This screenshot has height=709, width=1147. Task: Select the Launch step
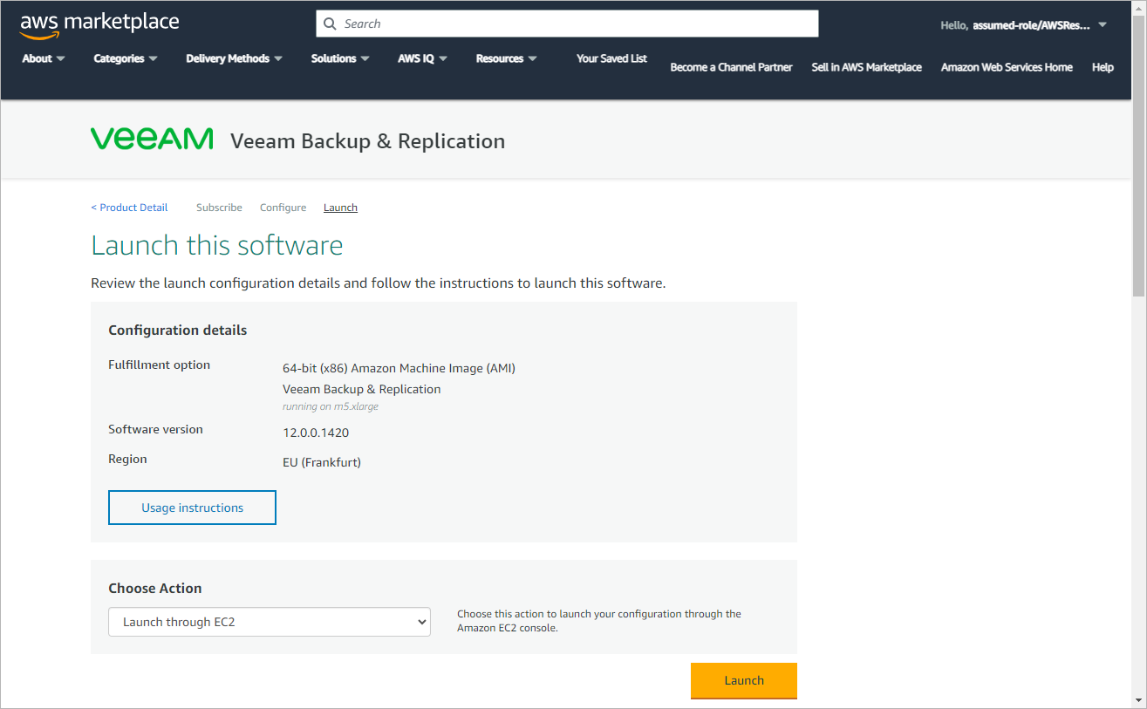click(x=340, y=208)
